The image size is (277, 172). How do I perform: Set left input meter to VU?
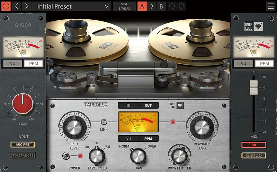(12, 64)
